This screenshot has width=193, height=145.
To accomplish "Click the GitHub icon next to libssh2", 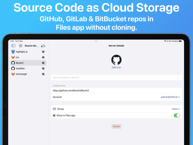I will click(x=13, y=63).
